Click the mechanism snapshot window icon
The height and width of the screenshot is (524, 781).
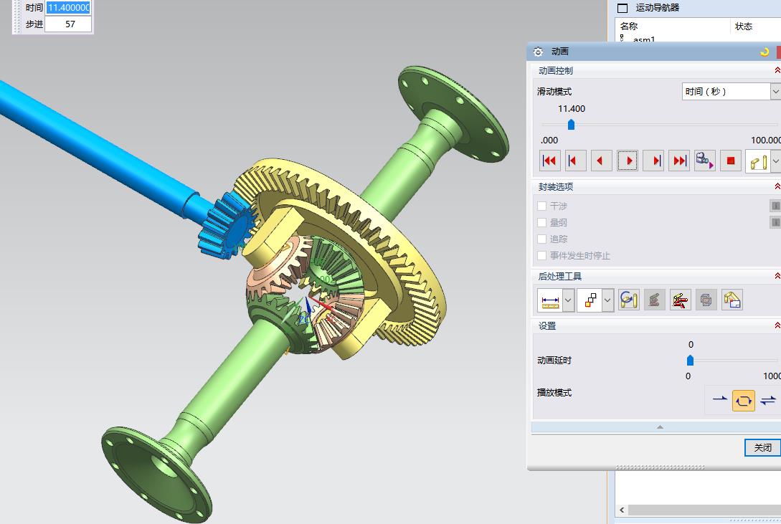coord(732,300)
